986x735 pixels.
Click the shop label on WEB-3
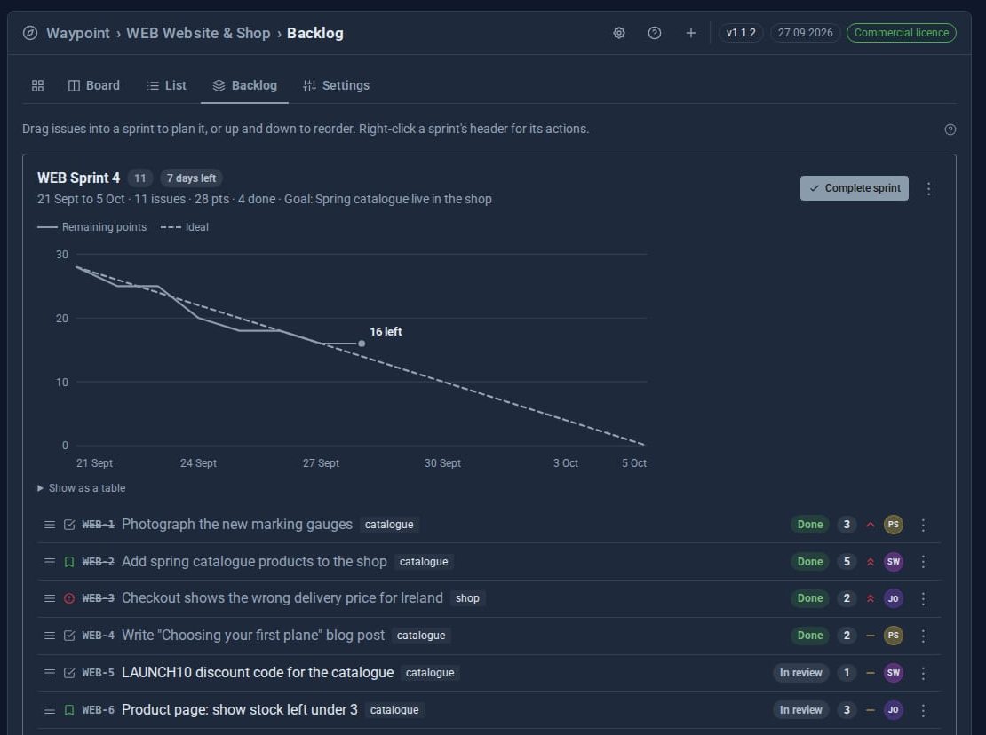467,598
